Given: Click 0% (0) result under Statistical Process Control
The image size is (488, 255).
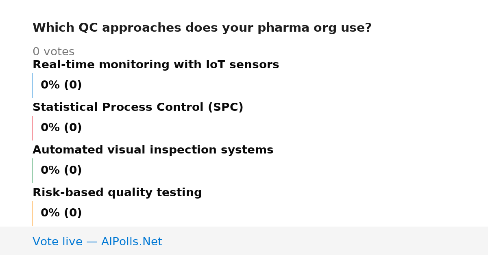Looking at the screenshot, I should click(x=61, y=128).
